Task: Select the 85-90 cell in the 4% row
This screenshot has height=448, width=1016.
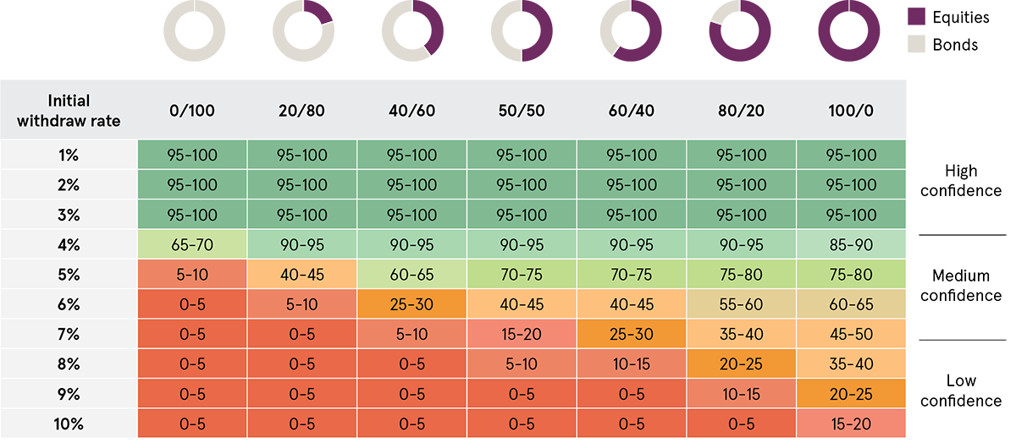Action: tap(851, 245)
